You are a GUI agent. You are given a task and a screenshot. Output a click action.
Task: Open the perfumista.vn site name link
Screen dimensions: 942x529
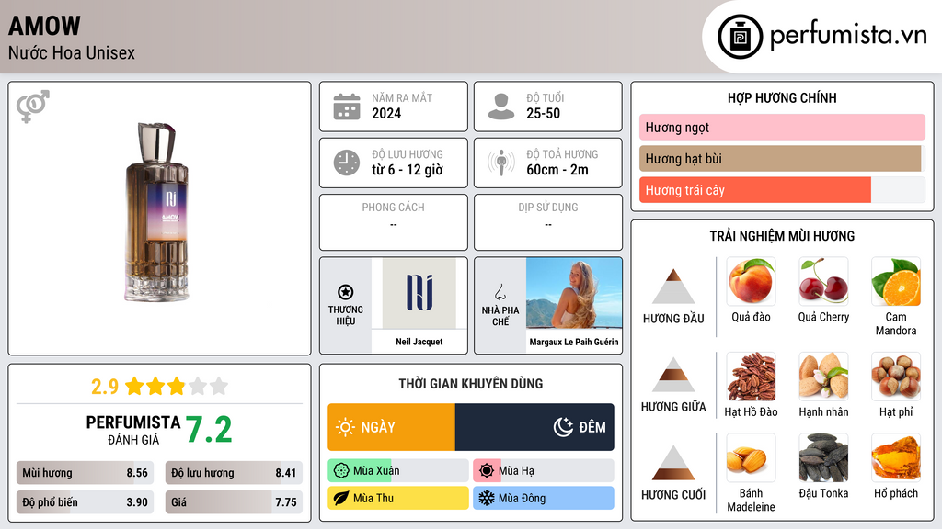tap(848, 35)
